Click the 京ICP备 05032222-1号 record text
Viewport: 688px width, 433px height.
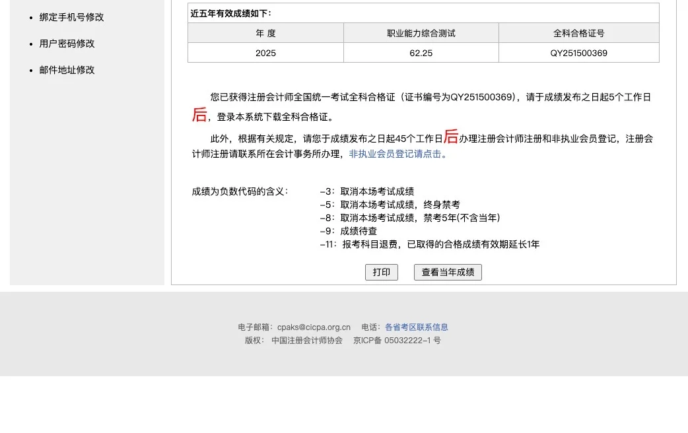point(396,340)
